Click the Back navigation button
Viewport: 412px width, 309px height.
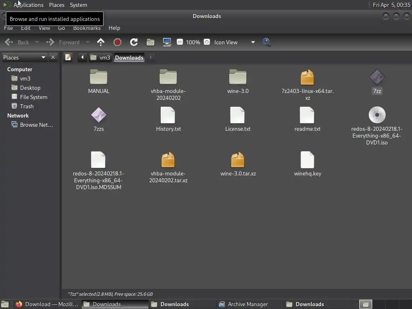(17, 42)
